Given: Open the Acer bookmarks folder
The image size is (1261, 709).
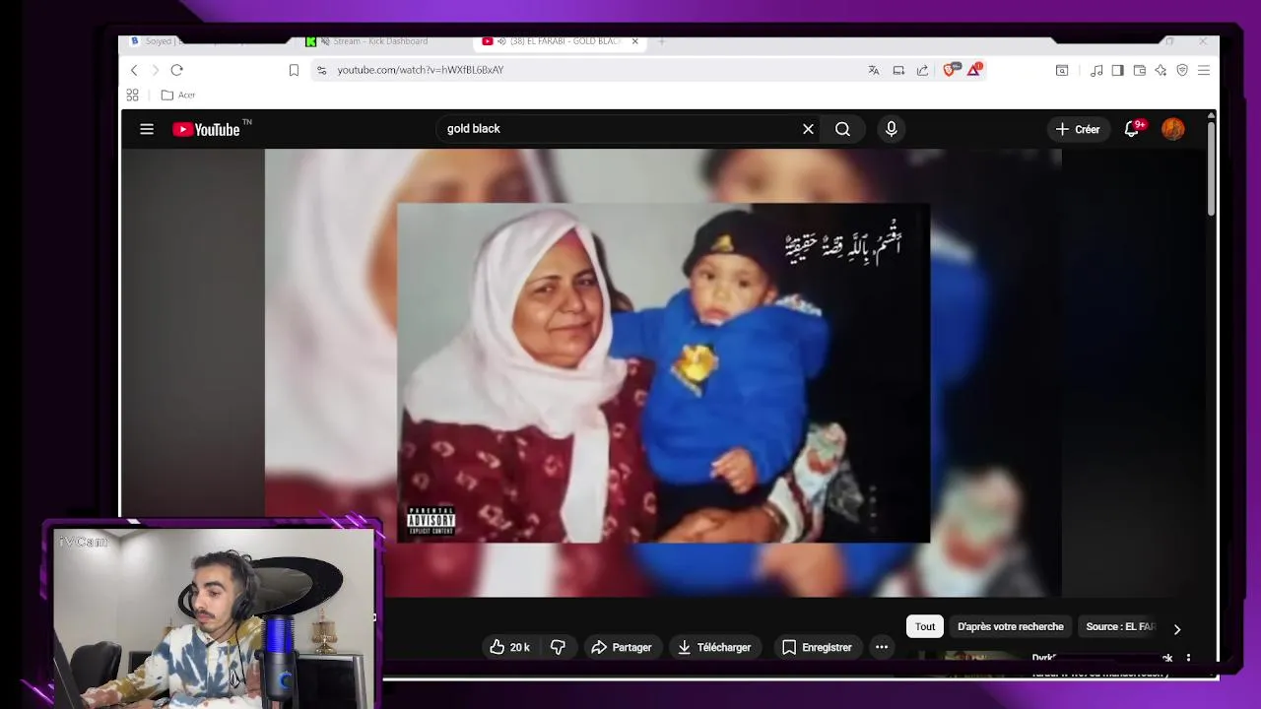Looking at the screenshot, I should (178, 95).
